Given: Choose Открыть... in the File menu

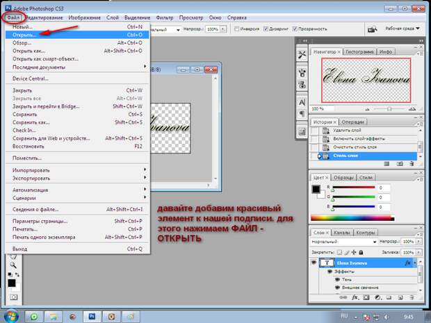Looking at the screenshot, I should pyautogui.click(x=78, y=35).
